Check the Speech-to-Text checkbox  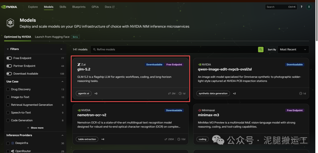point(8,112)
